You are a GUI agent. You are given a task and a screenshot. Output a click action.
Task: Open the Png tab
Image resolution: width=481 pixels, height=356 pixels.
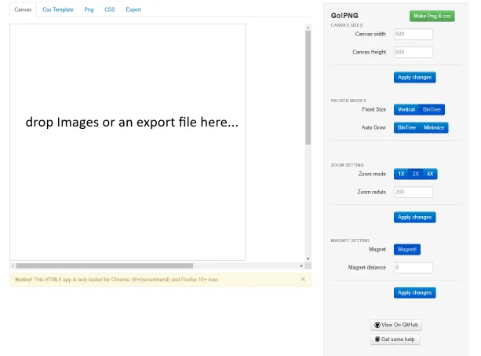coord(89,10)
